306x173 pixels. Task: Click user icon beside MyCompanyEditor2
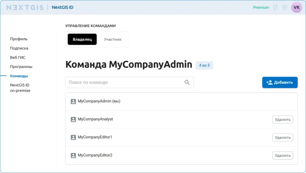coord(73,155)
